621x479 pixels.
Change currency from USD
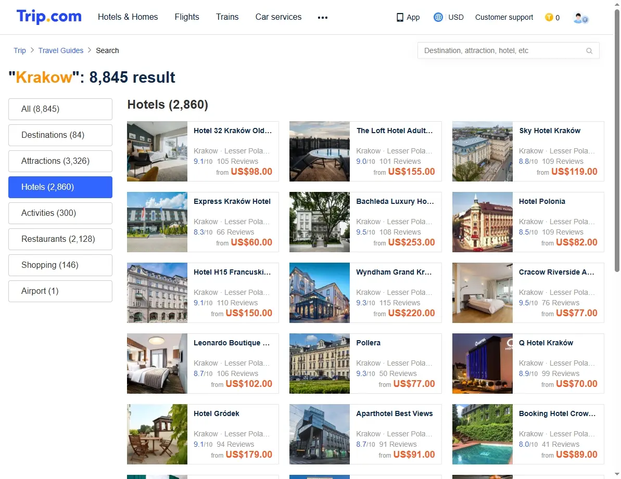(x=456, y=17)
